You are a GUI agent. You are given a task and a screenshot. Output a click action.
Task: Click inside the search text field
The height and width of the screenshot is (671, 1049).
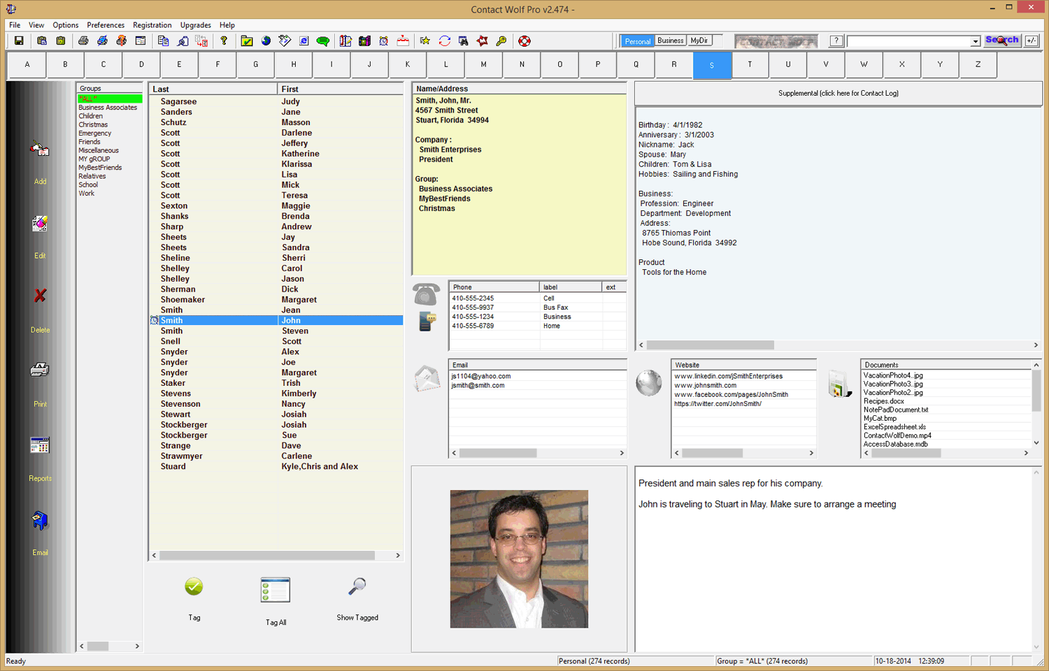(908, 42)
